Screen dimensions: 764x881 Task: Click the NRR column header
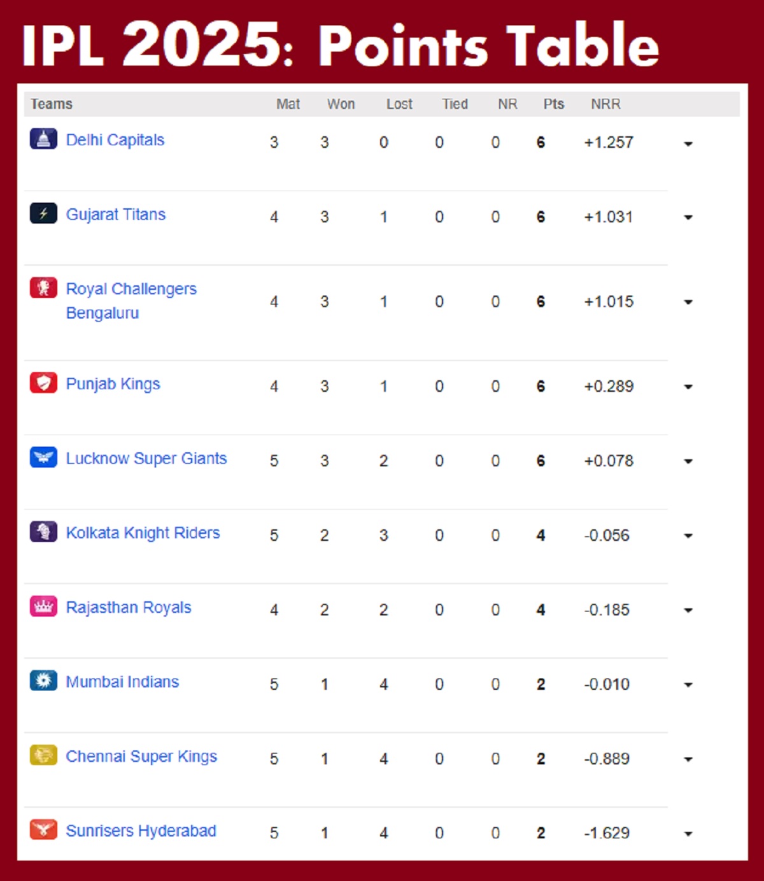[x=605, y=104]
